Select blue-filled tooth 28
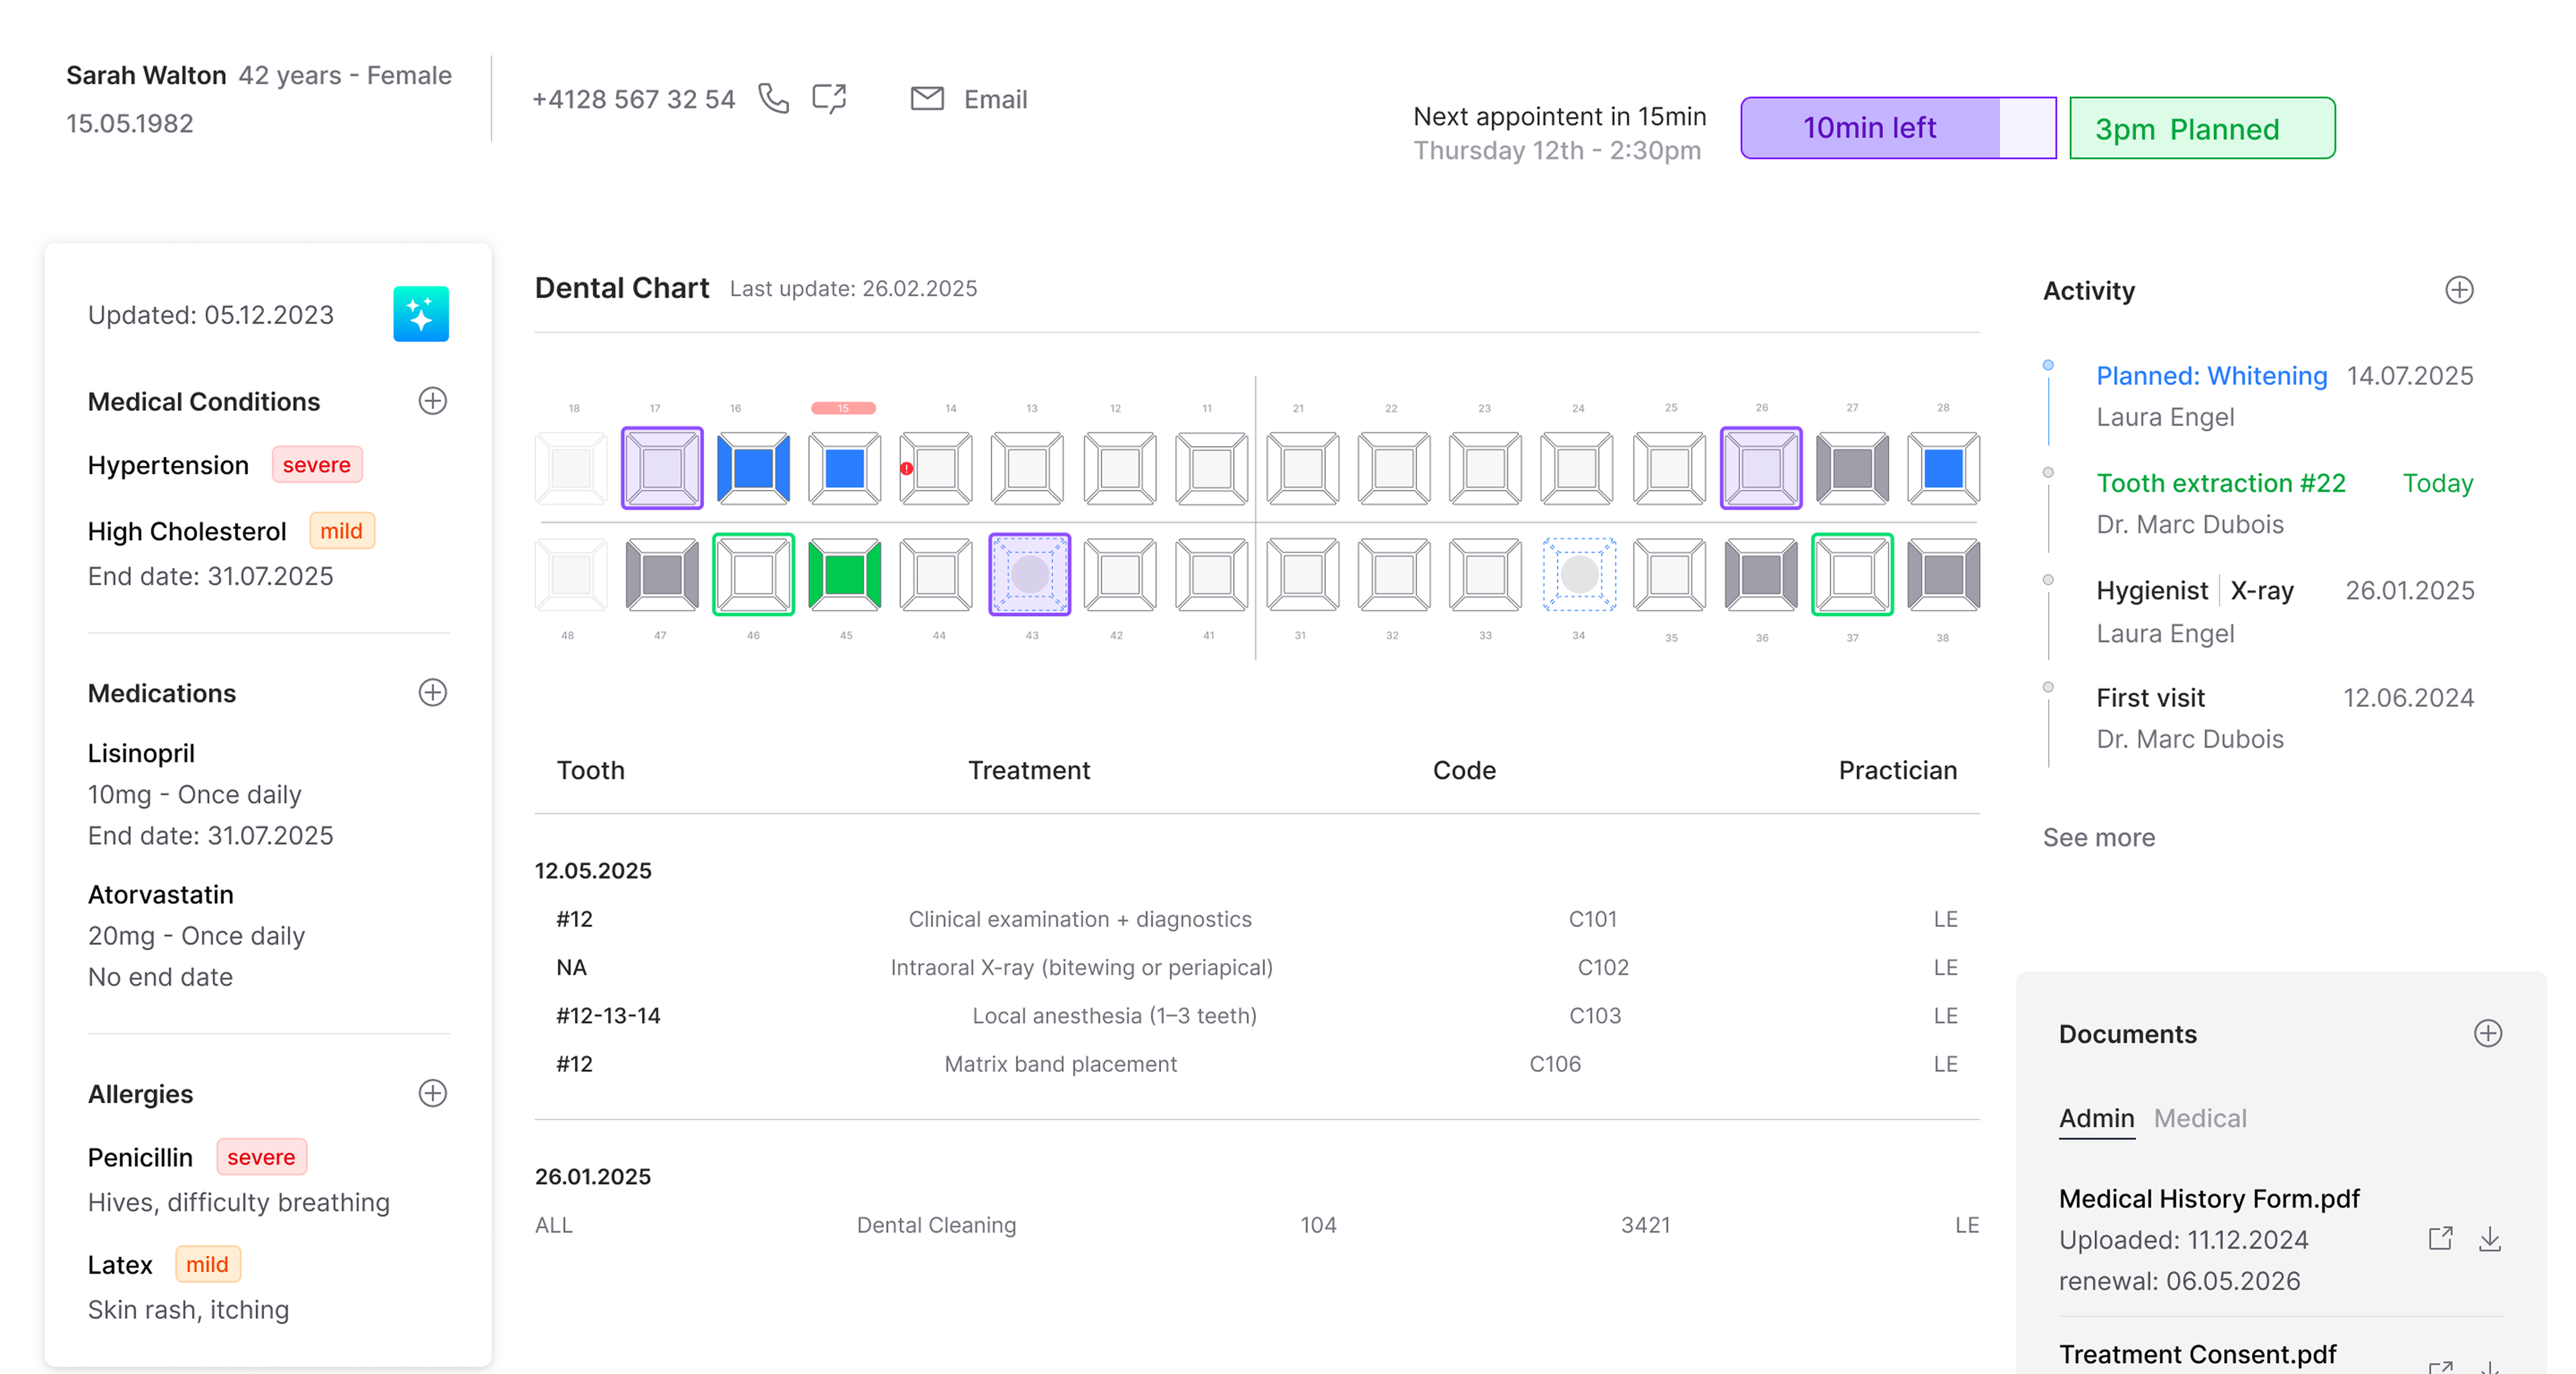The width and height of the screenshot is (2576, 1374). coord(1943,468)
